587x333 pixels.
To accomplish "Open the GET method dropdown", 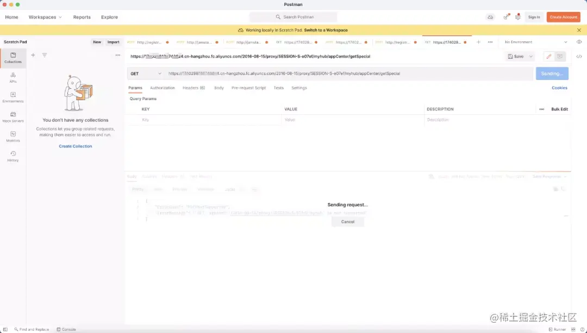I will pyautogui.click(x=146, y=74).
